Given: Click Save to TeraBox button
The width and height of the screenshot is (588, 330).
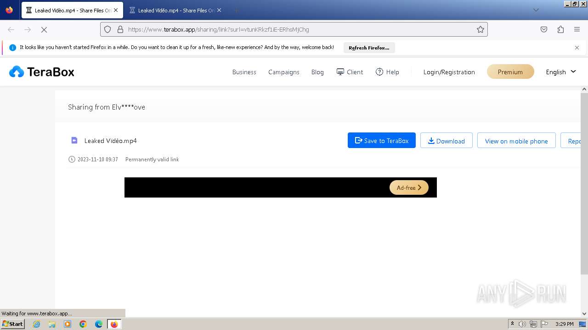Looking at the screenshot, I should (x=382, y=141).
